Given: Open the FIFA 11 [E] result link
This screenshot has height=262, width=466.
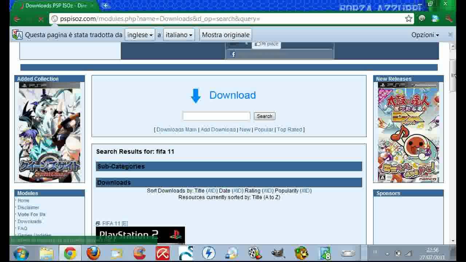Looking at the screenshot, I should coord(115,223).
